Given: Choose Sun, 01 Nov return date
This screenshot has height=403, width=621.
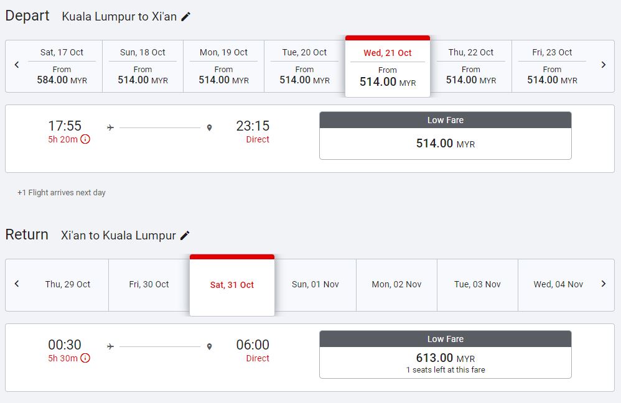Looking at the screenshot, I should pos(315,284).
